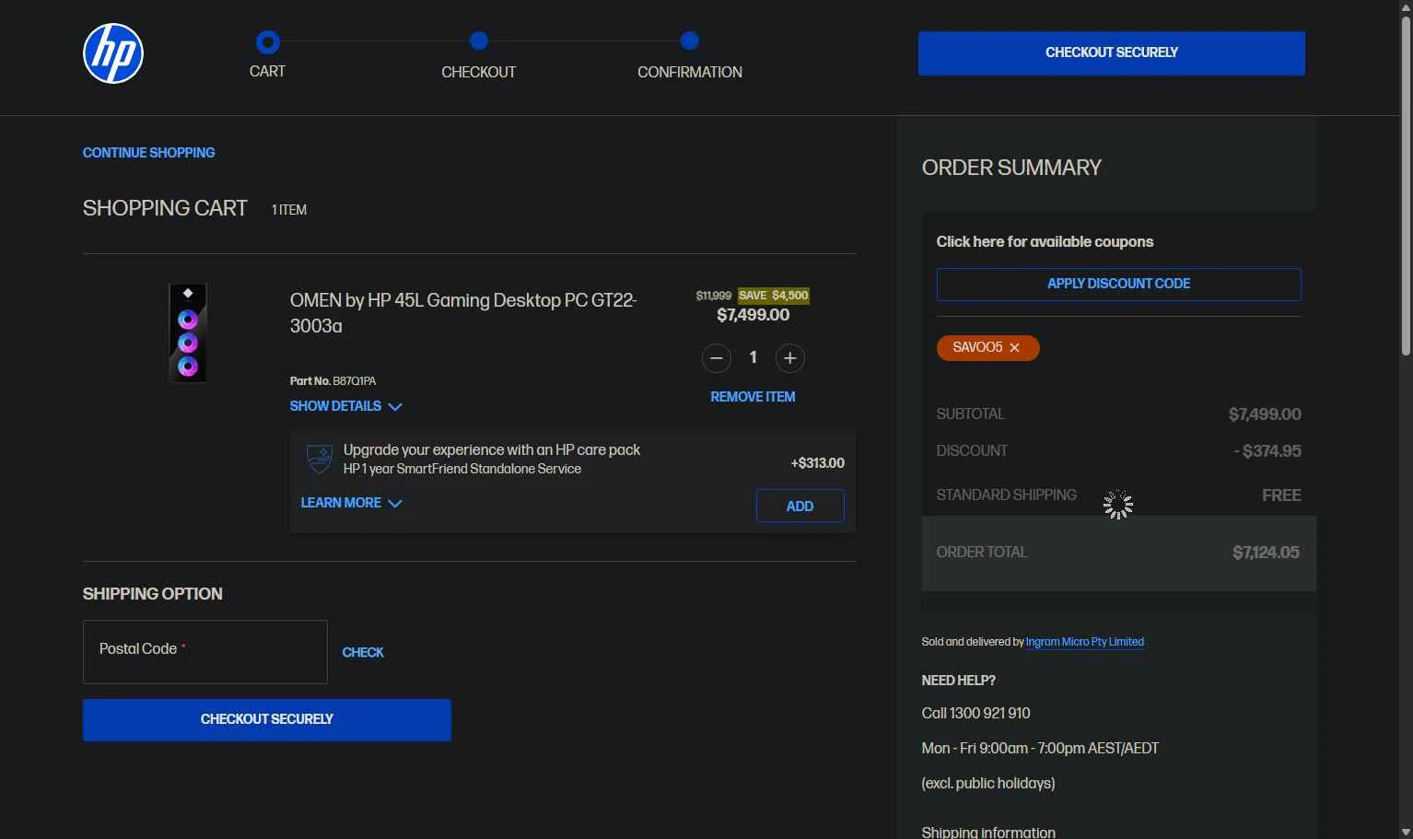Go to the Checkout step
This screenshot has height=839, width=1413.
tap(478, 55)
